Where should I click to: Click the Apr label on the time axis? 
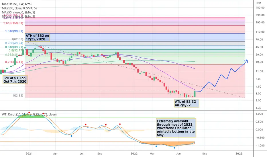tap(55, 154)
